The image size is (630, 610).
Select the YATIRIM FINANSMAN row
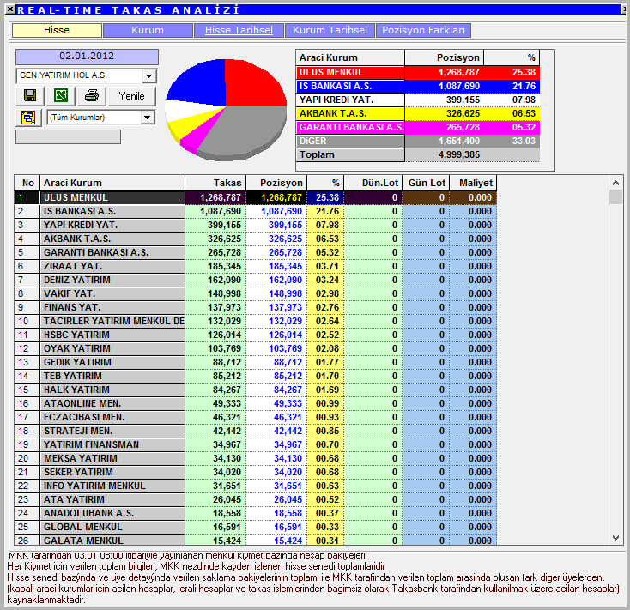(256, 444)
